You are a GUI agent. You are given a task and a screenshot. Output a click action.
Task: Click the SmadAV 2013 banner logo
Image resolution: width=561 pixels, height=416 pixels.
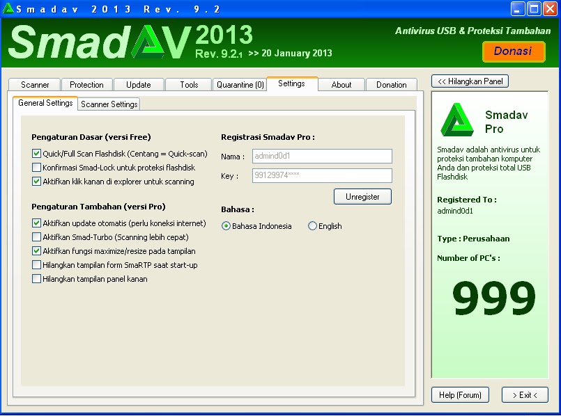pos(130,42)
